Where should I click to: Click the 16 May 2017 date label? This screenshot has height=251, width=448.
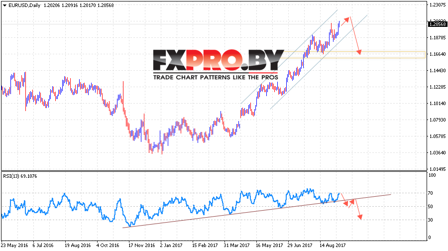click(x=269, y=246)
